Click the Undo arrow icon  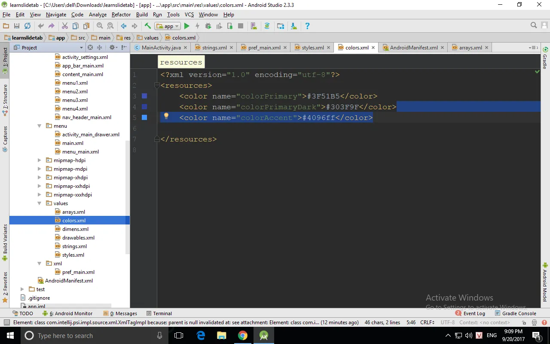[x=41, y=26]
